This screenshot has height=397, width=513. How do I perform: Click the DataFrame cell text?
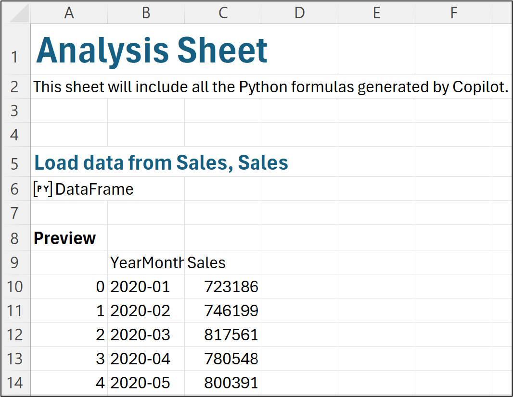pyautogui.click(x=94, y=189)
